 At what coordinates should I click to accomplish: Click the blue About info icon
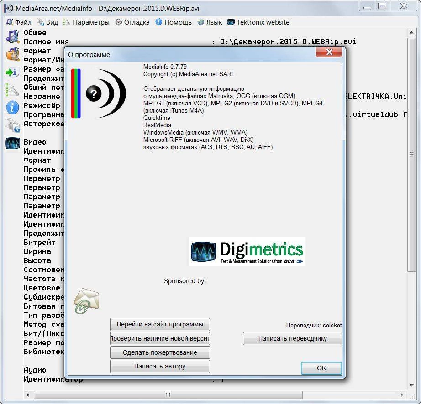[x=13, y=108]
